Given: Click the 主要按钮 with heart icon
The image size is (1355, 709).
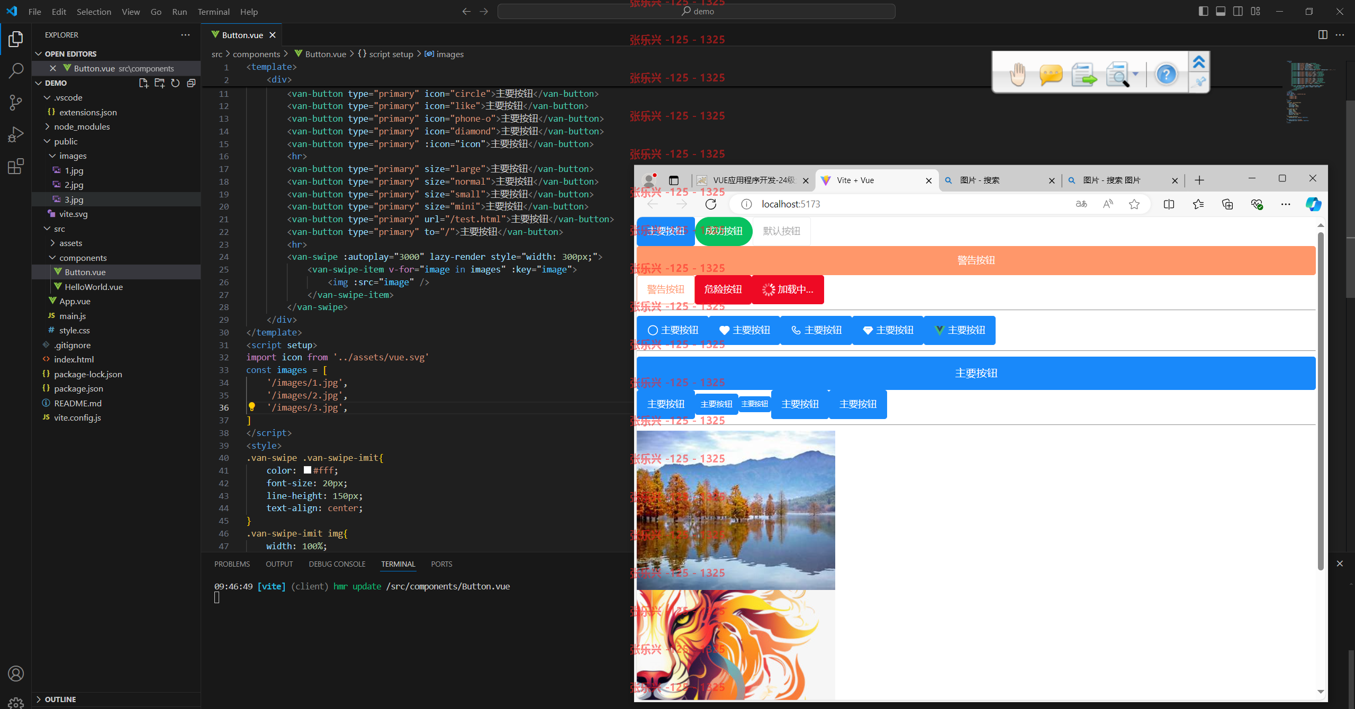Looking at the screenshot, I should click(x=744, y=330).
